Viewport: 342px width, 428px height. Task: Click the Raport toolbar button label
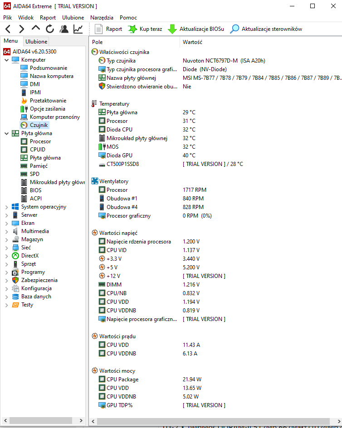click(114, 29)
